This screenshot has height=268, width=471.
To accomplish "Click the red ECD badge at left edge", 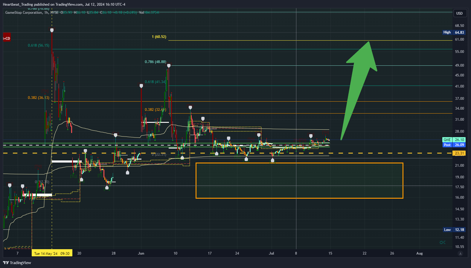I will tap(7, 38).
